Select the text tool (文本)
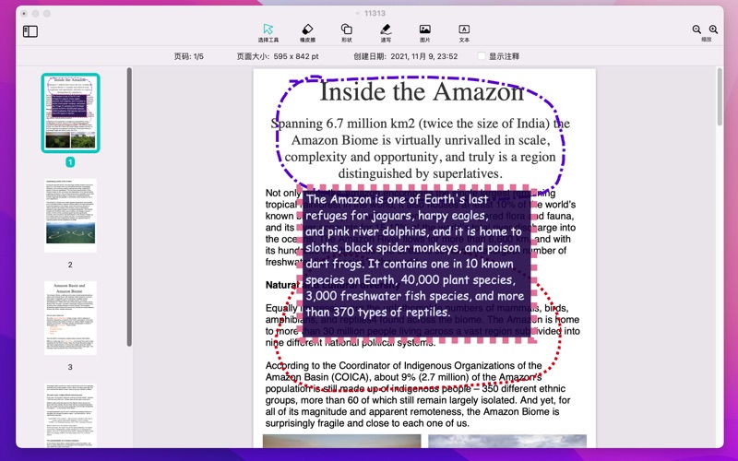This screenshot has width=738, height=461. tap(464, 33)
